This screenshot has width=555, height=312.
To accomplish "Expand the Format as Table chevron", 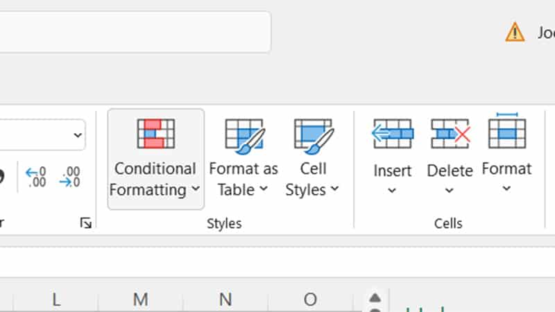I will pyautogui.click(x=264, y=189).
